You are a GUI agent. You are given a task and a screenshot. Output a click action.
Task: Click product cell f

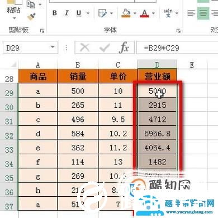pos(38,162)
